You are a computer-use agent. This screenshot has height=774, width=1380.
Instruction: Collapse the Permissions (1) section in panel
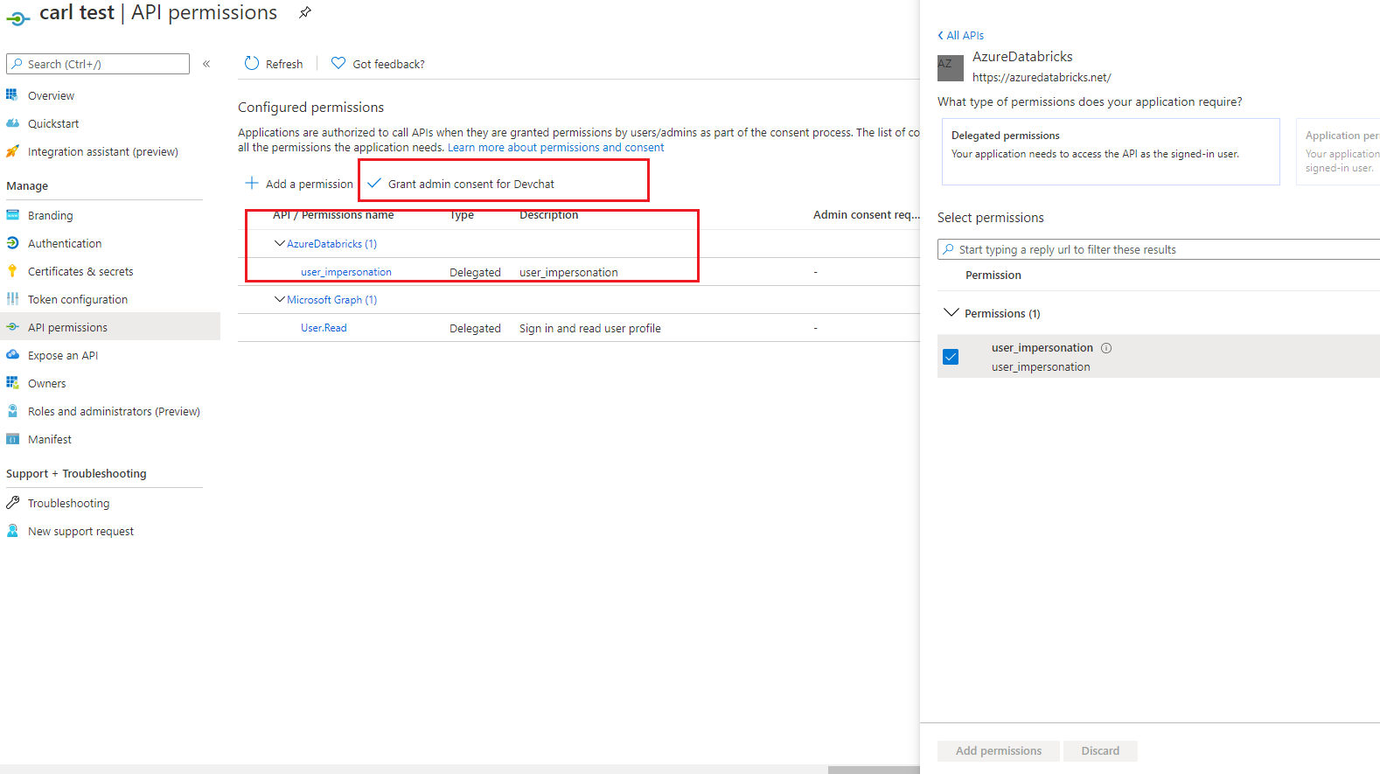(951, 312)
